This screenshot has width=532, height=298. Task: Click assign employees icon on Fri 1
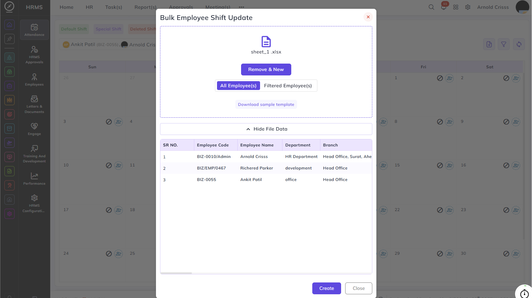[x=450, y=78]
